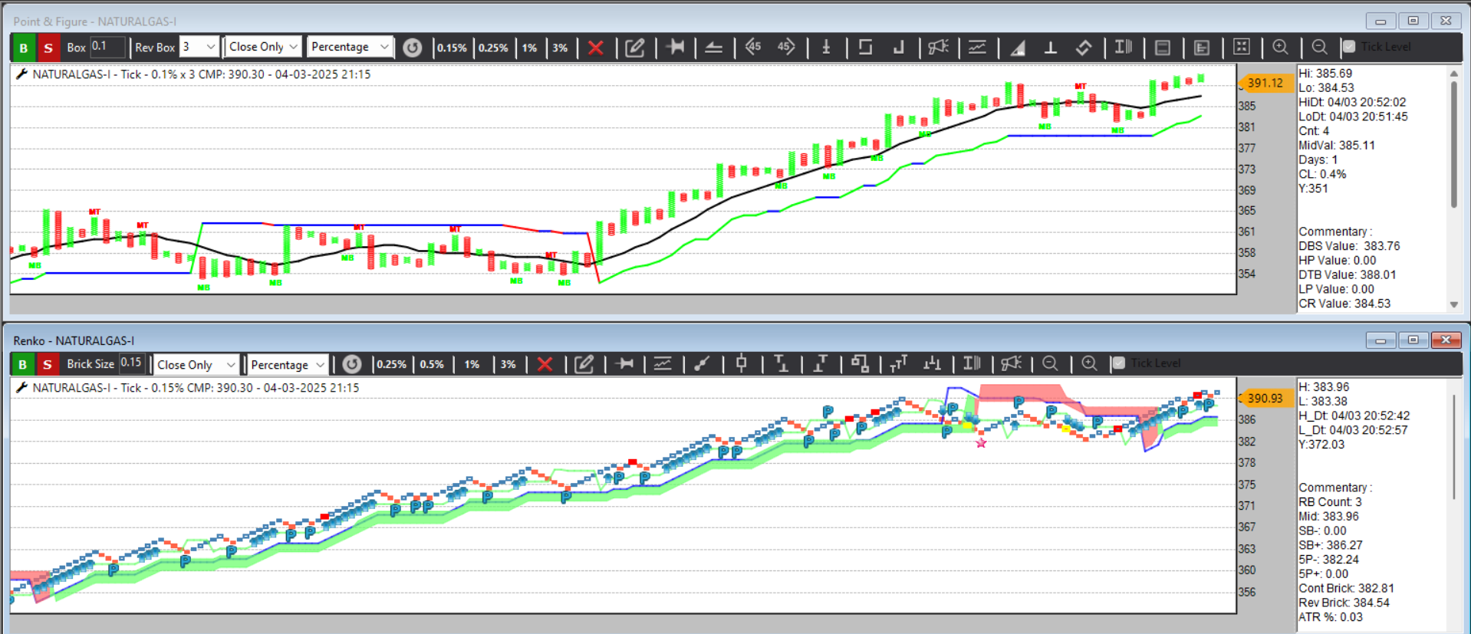Click the right 45-degree line icon
Image resolution: width=1471 pixels, height=634 pixels.
(786, 47)
